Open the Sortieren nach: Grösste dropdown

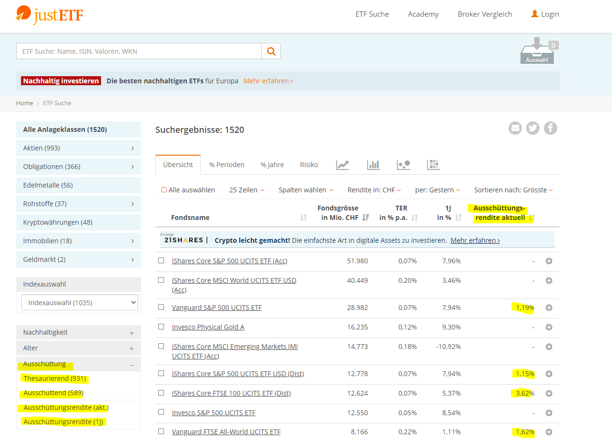coord(513,190)
